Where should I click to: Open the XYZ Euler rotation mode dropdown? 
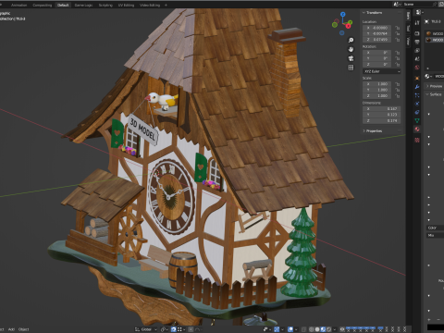click(x=382, y=71)
